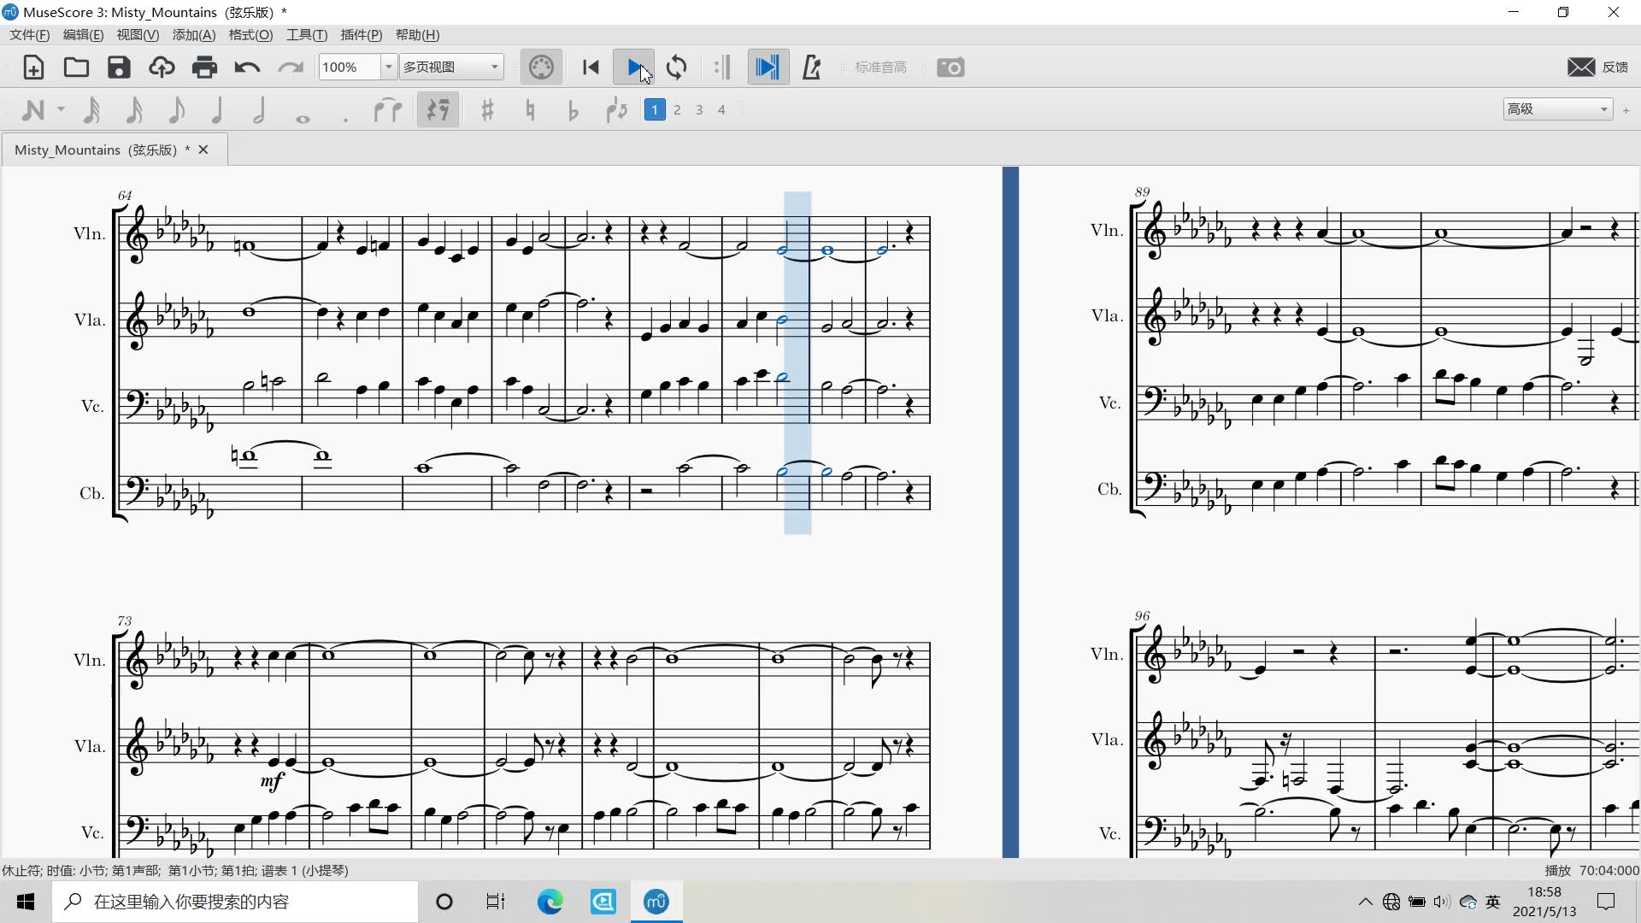Image resolution: width=1641 pixels, height=923 pixels.
Task: Apply flat accidental
Action: click(x=573, y=109)
